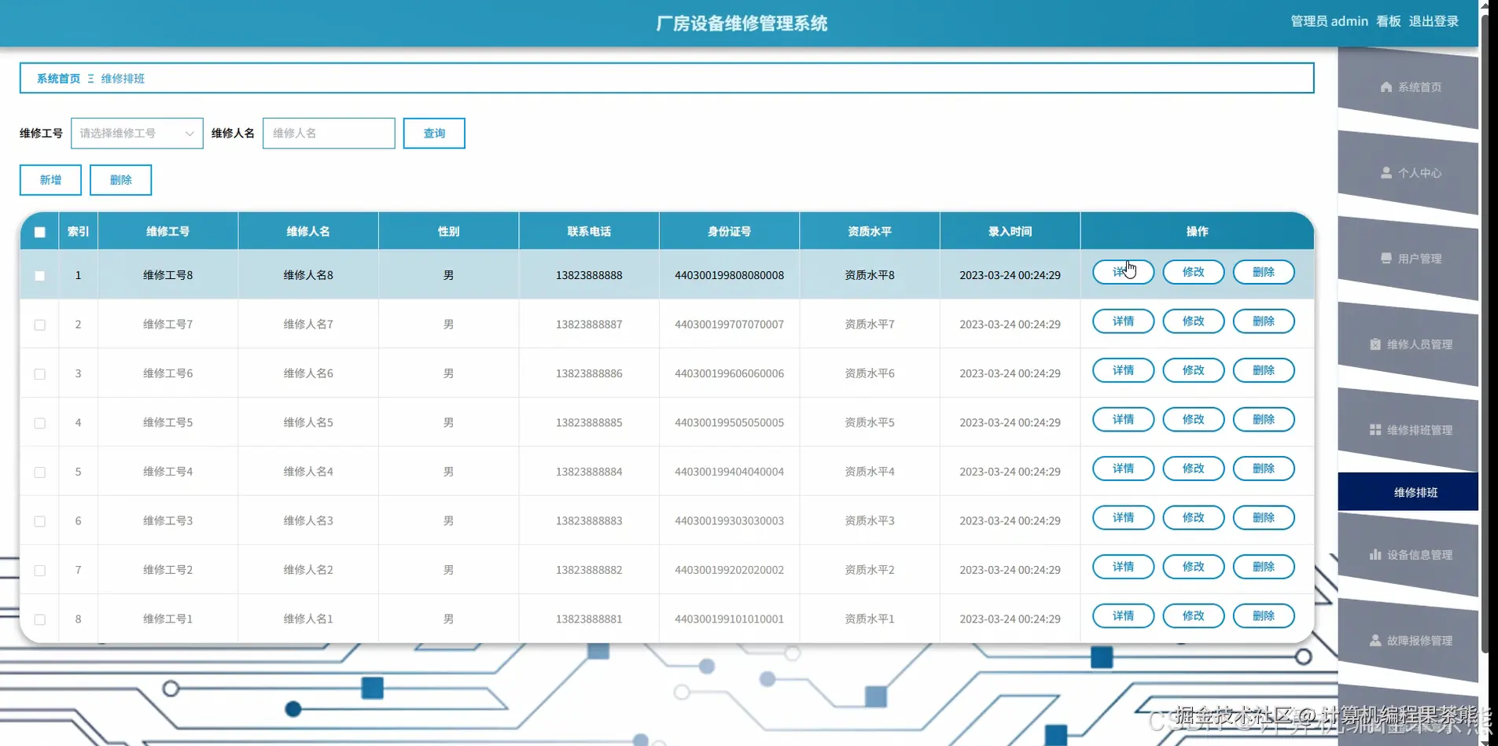This screenshot has width=1498, height=746.
Task: Check the checkbox for row 维修工号6
Action: coord(40,374)
